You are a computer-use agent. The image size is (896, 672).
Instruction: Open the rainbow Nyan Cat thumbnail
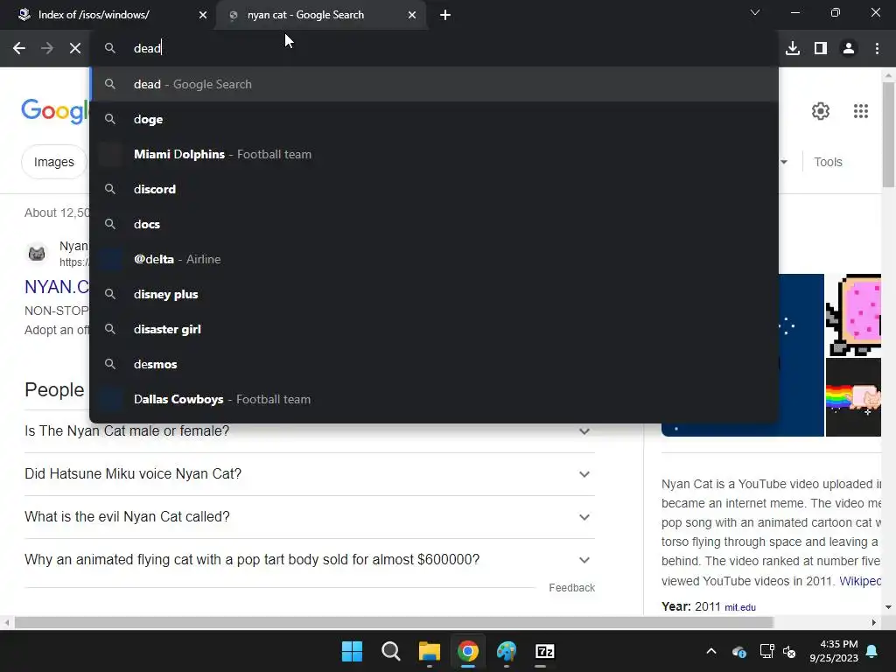pyautogui.click(x=853, y=397)
